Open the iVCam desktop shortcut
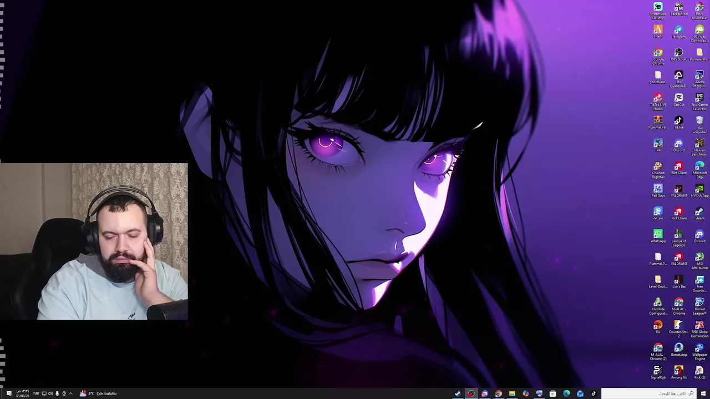Image resolution: width=710 pixels, height=399 pixels. (x=658, y=213)
